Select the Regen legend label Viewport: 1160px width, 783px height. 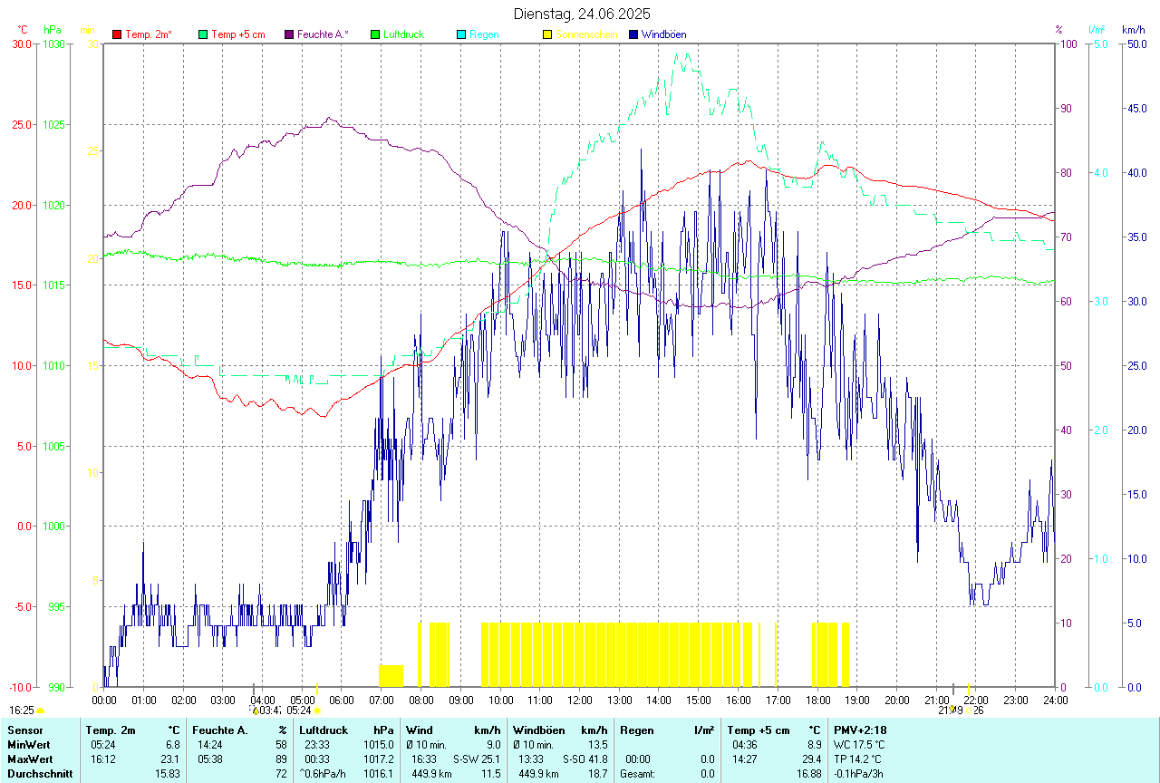[x=484, y=34]
